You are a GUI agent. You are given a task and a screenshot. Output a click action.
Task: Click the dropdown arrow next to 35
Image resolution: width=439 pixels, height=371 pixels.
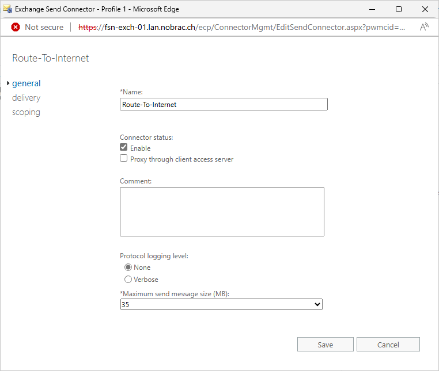[317, 304]
